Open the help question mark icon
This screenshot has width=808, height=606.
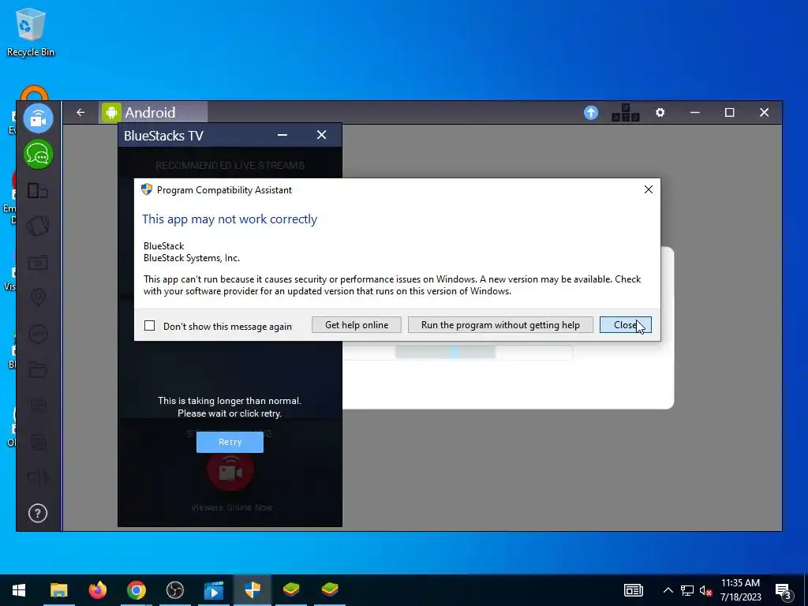click(38, 513)
